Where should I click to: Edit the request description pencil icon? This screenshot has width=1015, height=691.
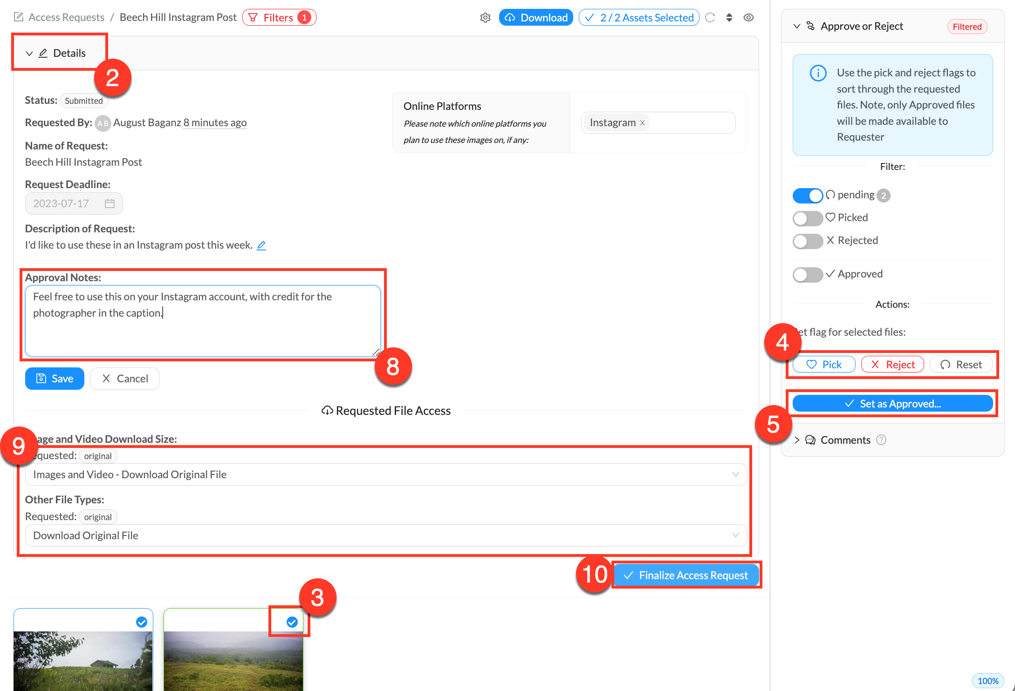[x=261, y=245]
